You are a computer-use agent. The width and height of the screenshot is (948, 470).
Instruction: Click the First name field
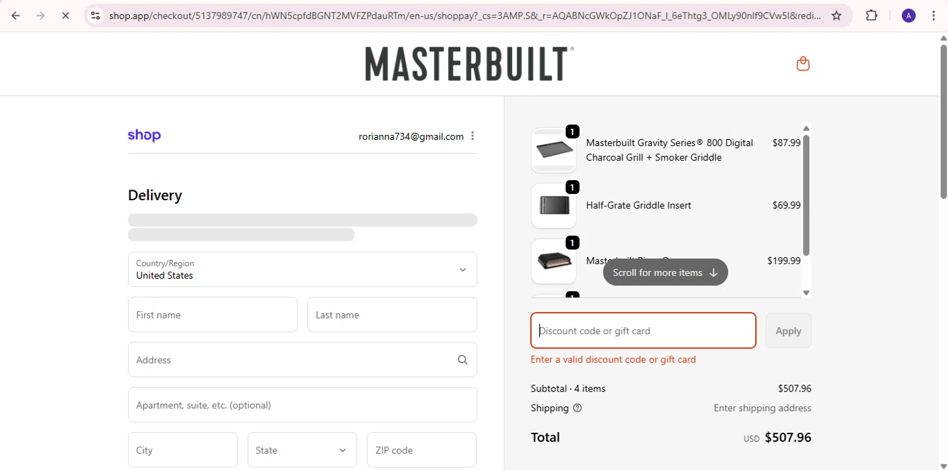213,315
